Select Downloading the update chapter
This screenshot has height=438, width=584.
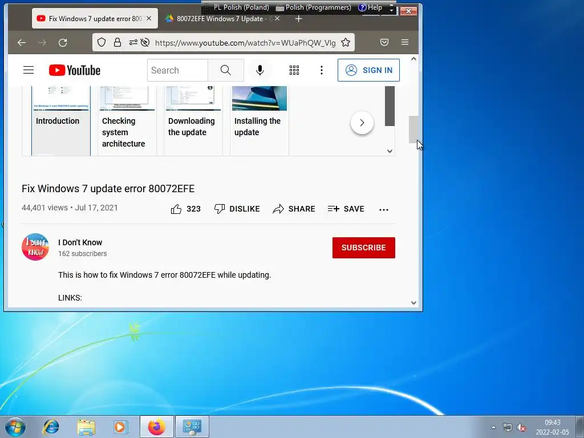pyautogui.click(x=193, y=121)
